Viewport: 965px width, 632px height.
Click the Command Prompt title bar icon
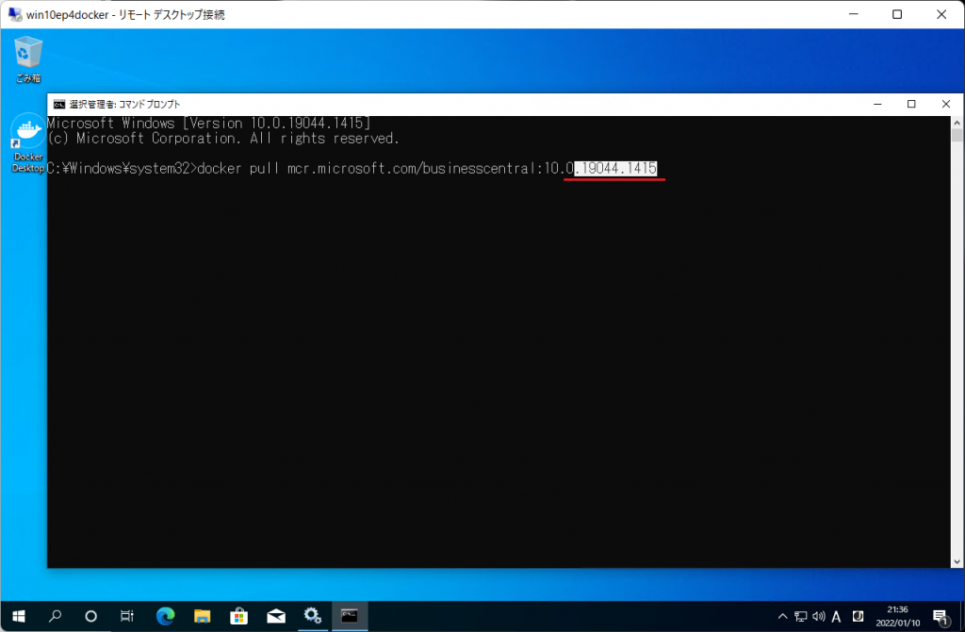tap(59, 104)
